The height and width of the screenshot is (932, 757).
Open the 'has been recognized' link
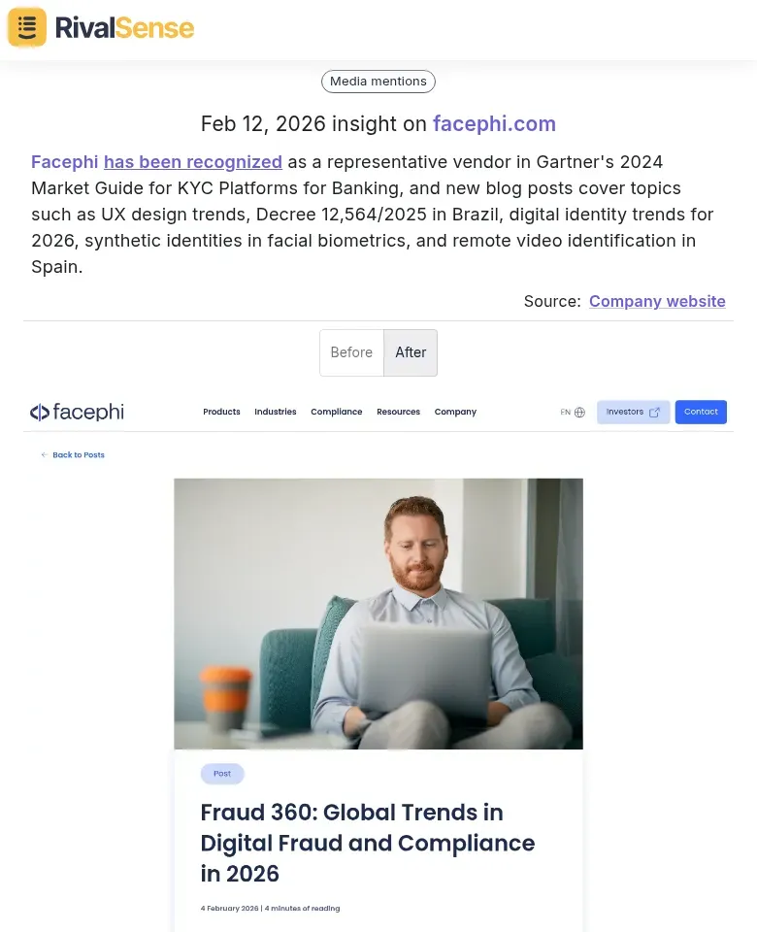pyautogui.click(x=193, y=162)
